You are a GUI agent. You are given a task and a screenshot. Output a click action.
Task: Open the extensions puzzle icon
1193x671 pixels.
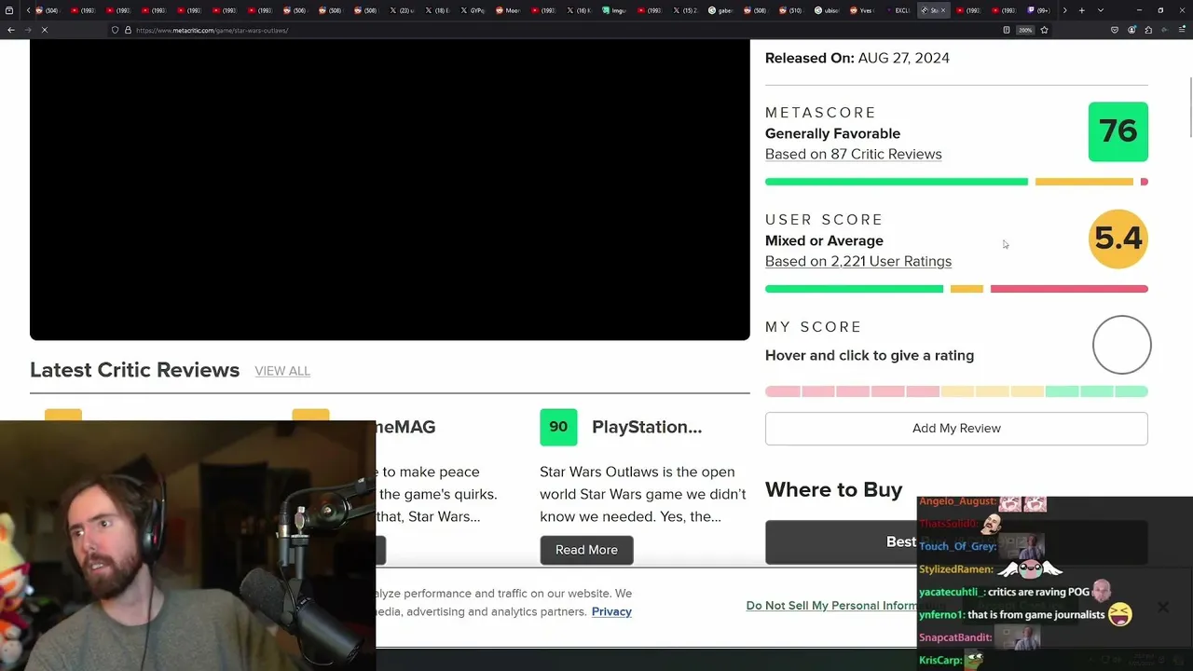[1149, 30]
